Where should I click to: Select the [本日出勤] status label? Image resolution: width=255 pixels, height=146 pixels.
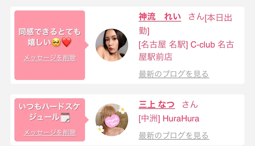click(x=185, y=24)
